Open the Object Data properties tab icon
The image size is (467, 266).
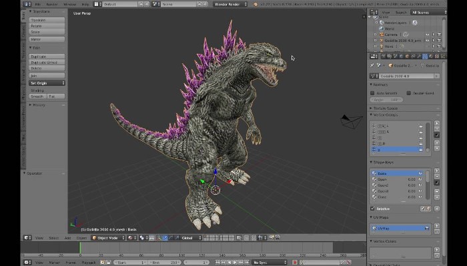pos(425,57)
